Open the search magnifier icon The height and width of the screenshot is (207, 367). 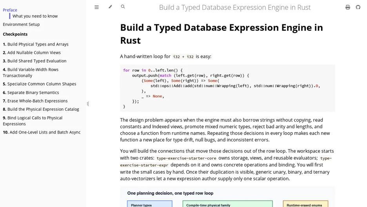point(123,7)
